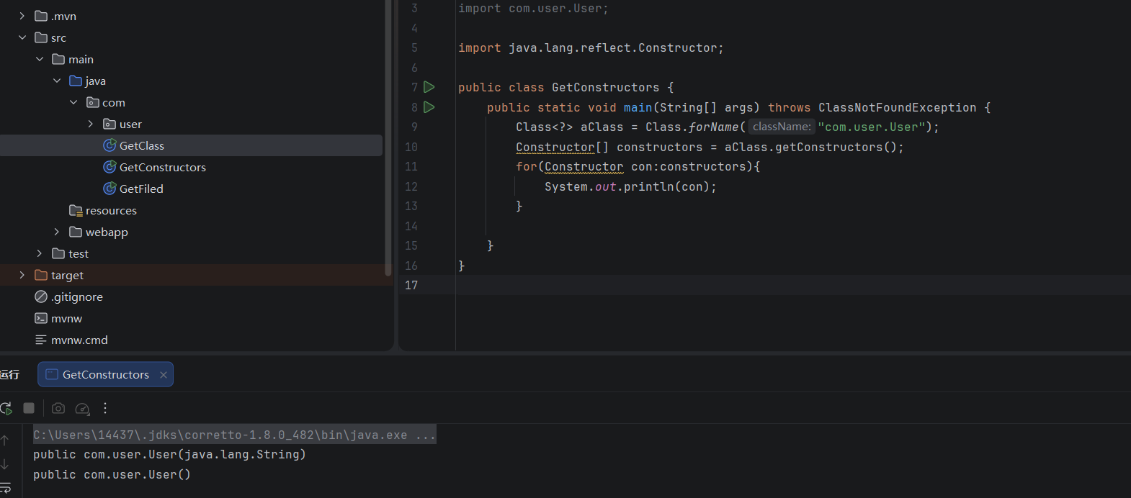
Task: Collapse the main folder chevron
Action: 40,59
